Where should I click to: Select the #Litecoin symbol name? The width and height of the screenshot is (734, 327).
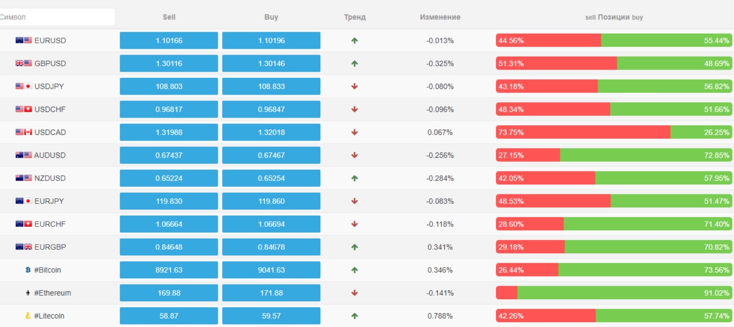pyautogui.click(x=49, y=316)
